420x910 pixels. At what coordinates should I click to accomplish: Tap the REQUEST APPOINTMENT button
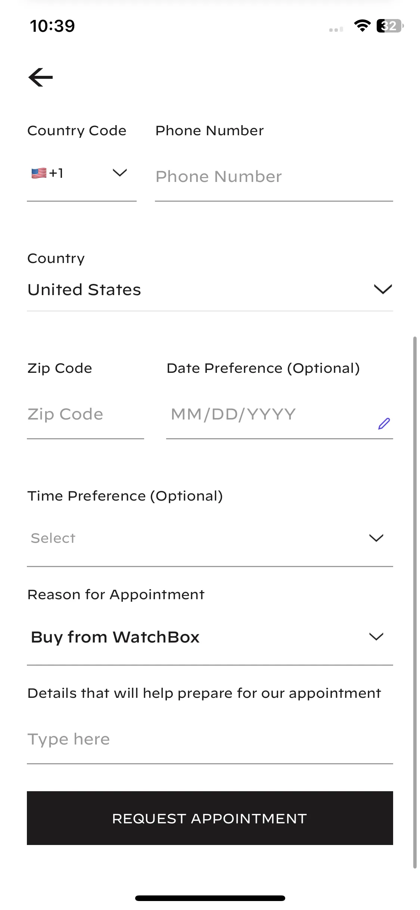tap(210, 818)
